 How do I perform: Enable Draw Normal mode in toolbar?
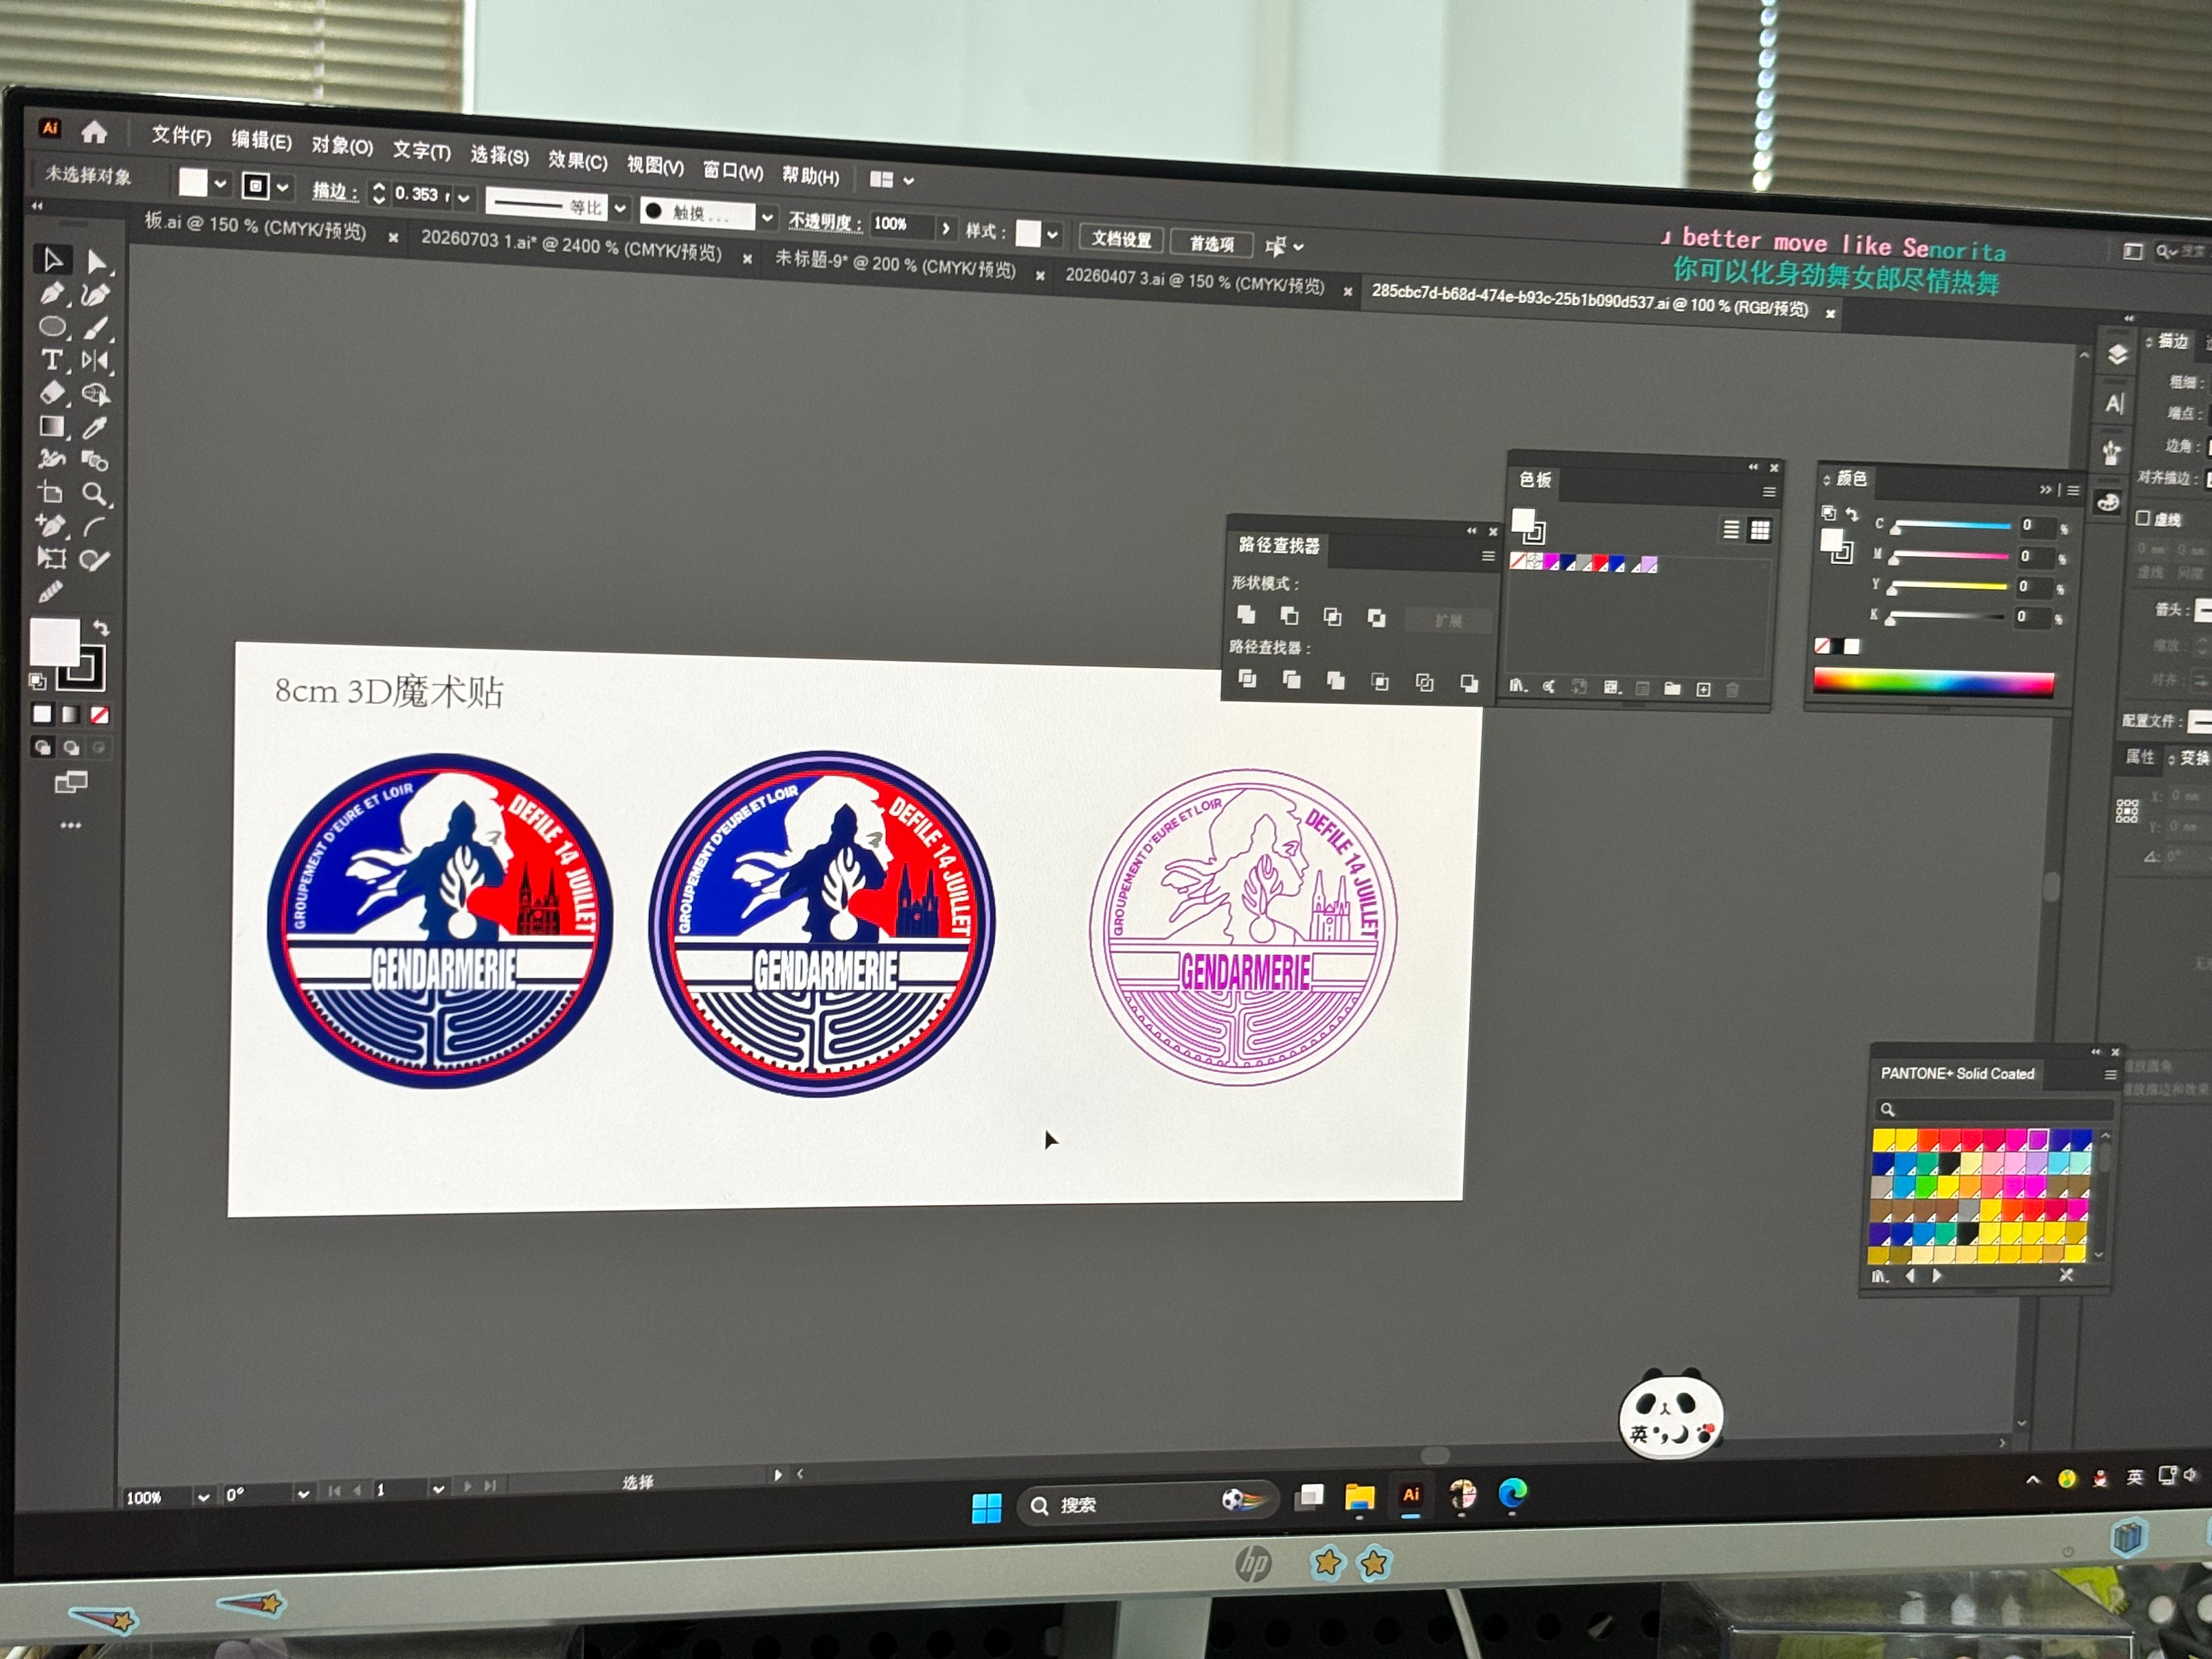[x=42, y=747]
